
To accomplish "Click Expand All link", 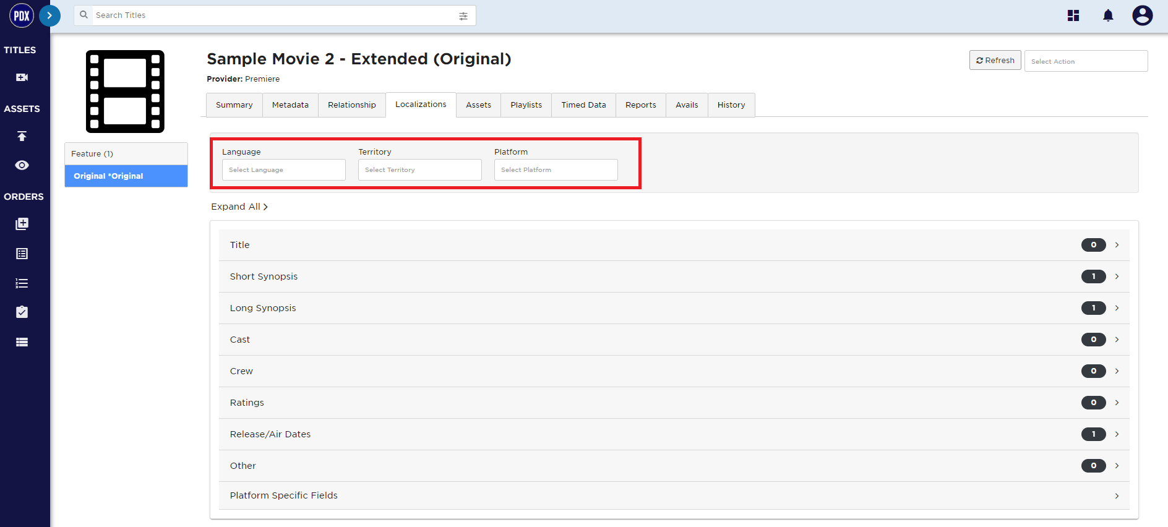I will coord(239,207).
